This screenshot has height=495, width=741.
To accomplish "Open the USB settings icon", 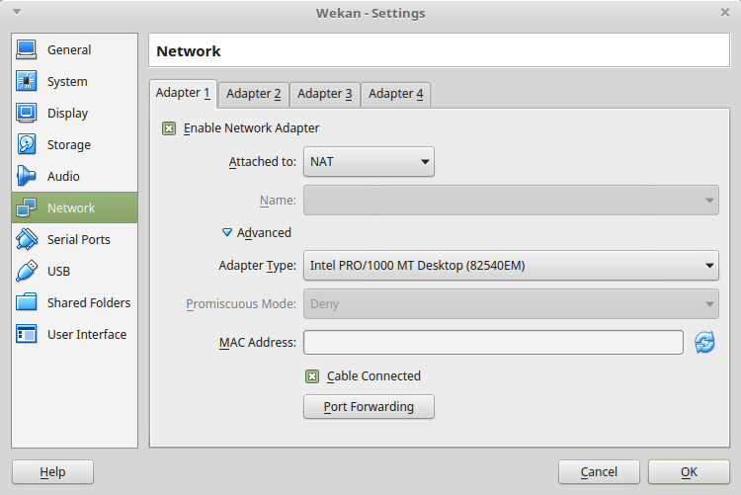I will (x=27, y=271).
